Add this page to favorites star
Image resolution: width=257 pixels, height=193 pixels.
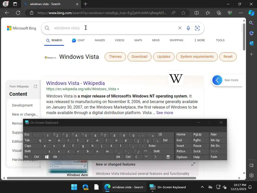(x=183, y=13)
